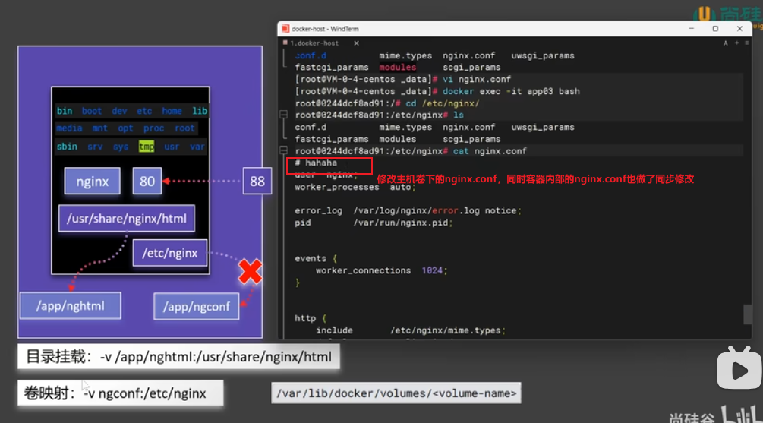Click the 'cat nginx.conf' command text
Viewport: 763px width, 423px height.
(x=490, y=151)
